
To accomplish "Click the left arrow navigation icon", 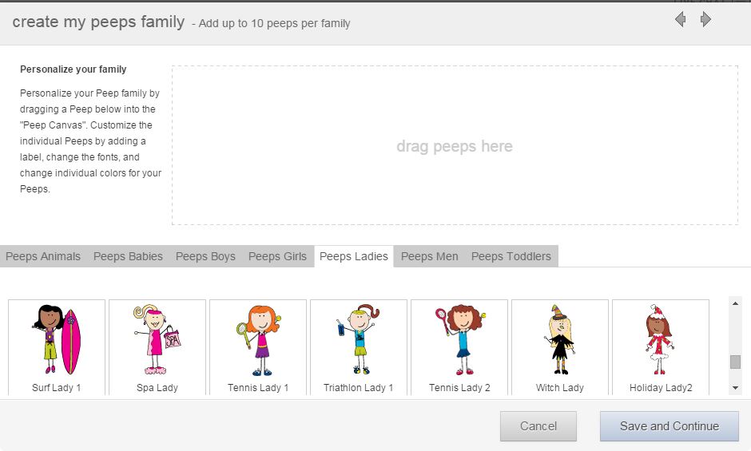I will 680,19.
